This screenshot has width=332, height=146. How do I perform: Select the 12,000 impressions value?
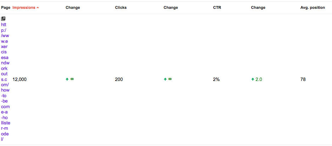(19, 80)
